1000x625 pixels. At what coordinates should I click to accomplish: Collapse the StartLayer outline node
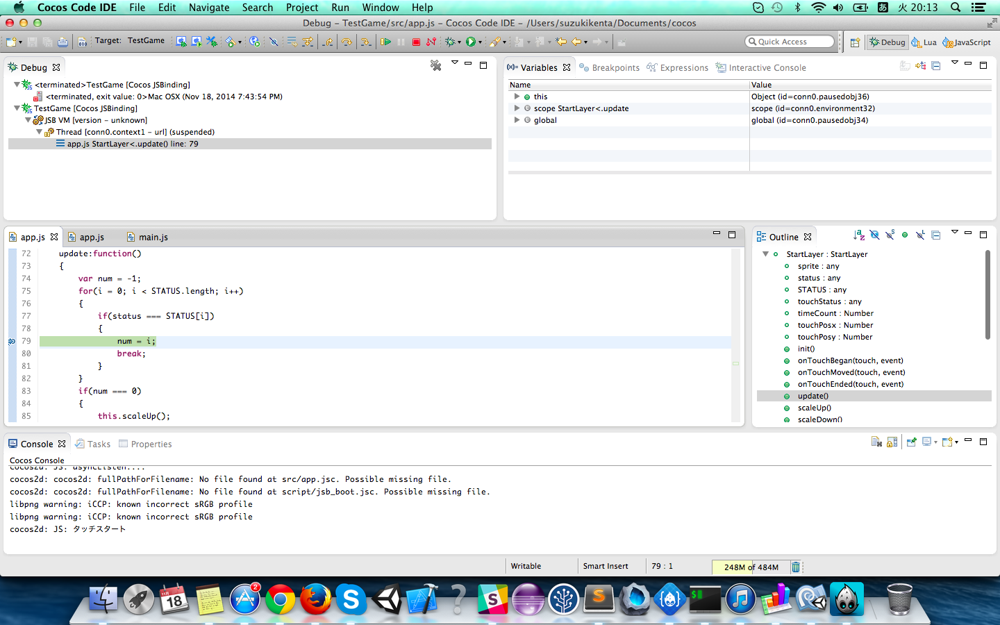(765, 254)
